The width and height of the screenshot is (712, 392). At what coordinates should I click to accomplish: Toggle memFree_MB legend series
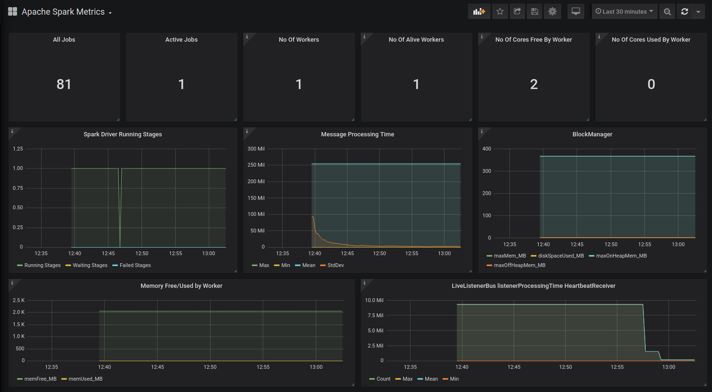[x=40, y=379]
